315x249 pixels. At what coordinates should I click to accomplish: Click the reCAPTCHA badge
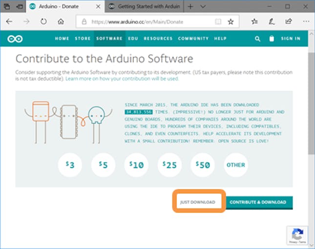297,235
